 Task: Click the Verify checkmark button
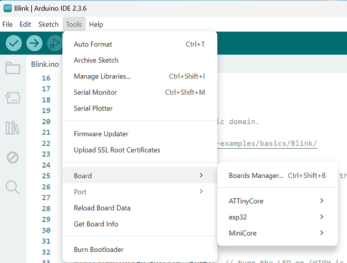tap(14, 43)
